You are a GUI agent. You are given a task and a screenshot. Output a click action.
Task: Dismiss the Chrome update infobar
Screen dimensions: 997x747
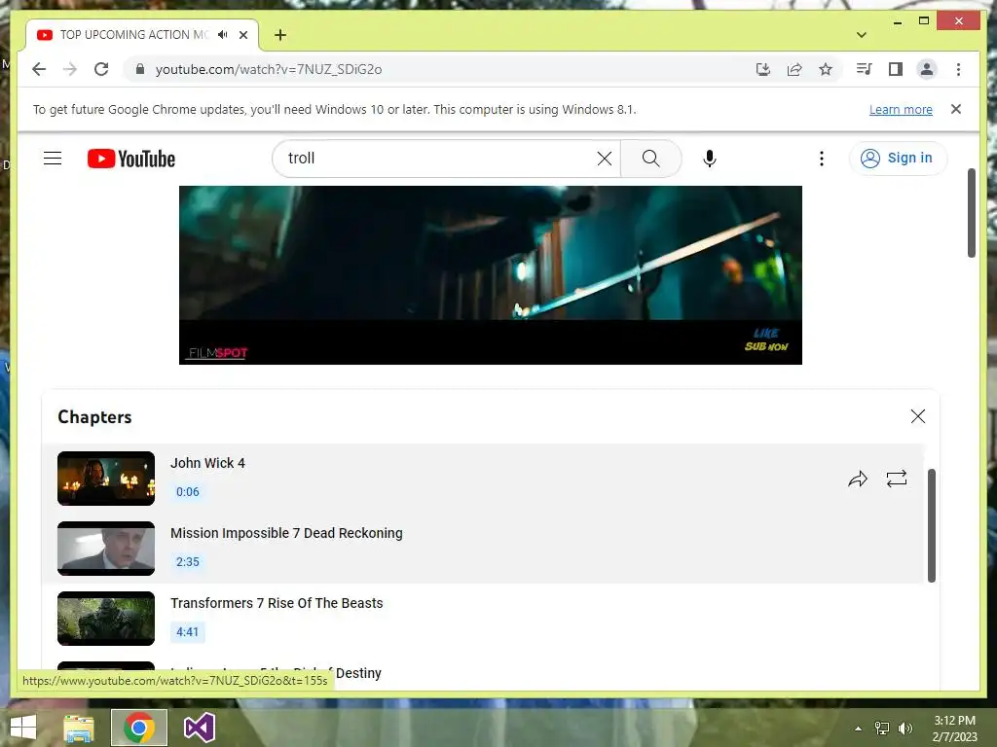click(x=956, y=109)
